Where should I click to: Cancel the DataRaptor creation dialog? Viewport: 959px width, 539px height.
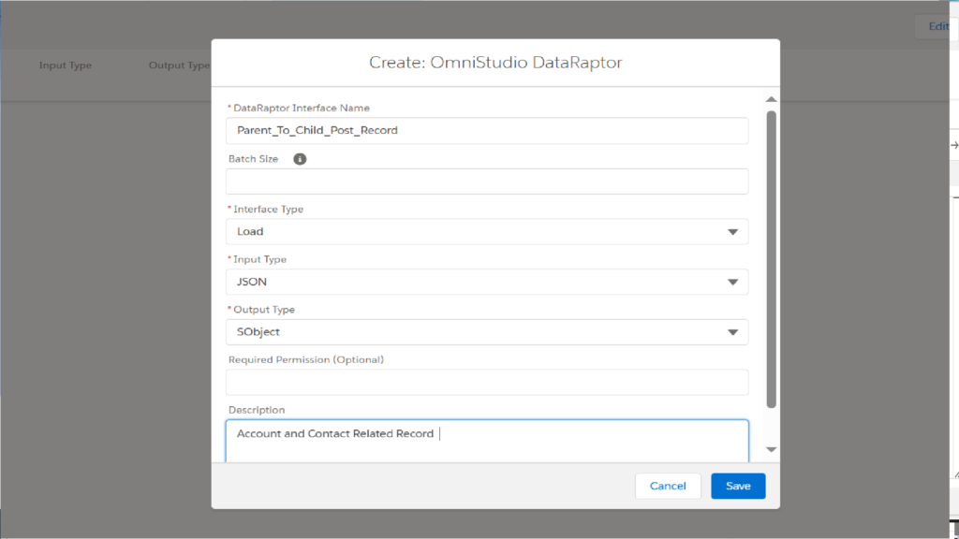coord(668,486)
